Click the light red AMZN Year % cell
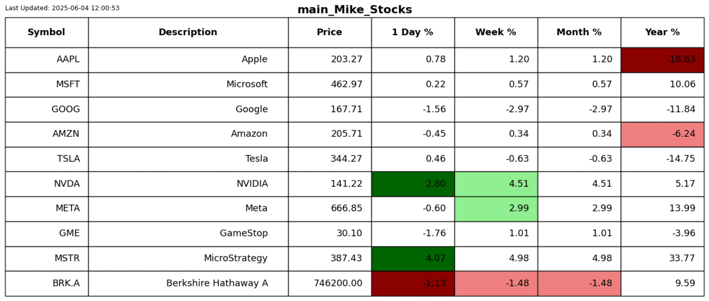Viewport: 709px width, 301px height. tap(662, 134)
